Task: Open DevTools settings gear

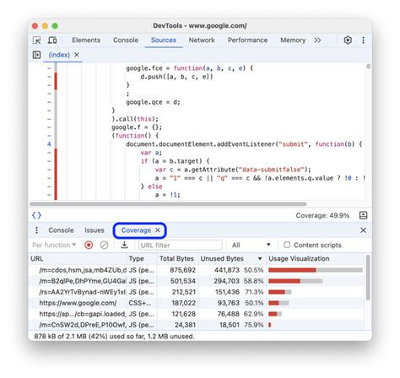Action: pyautogui.click(x=348, y=40)
